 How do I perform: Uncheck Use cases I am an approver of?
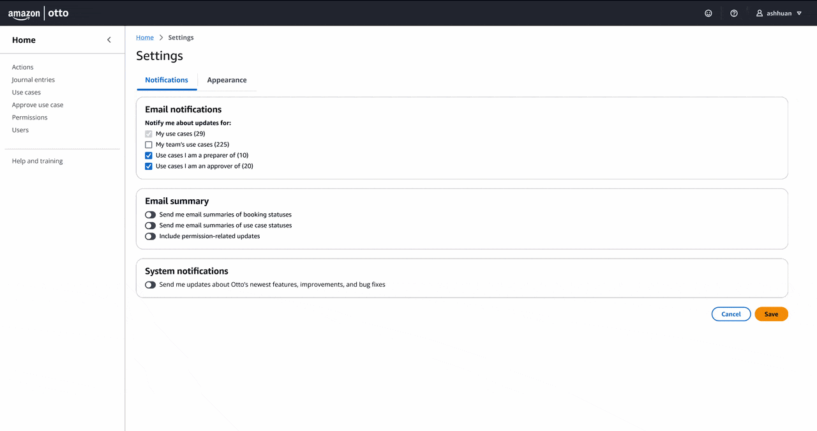[149, 167]
